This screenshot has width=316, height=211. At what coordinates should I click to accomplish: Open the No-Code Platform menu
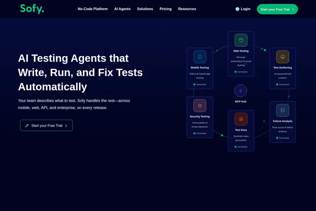93,9
